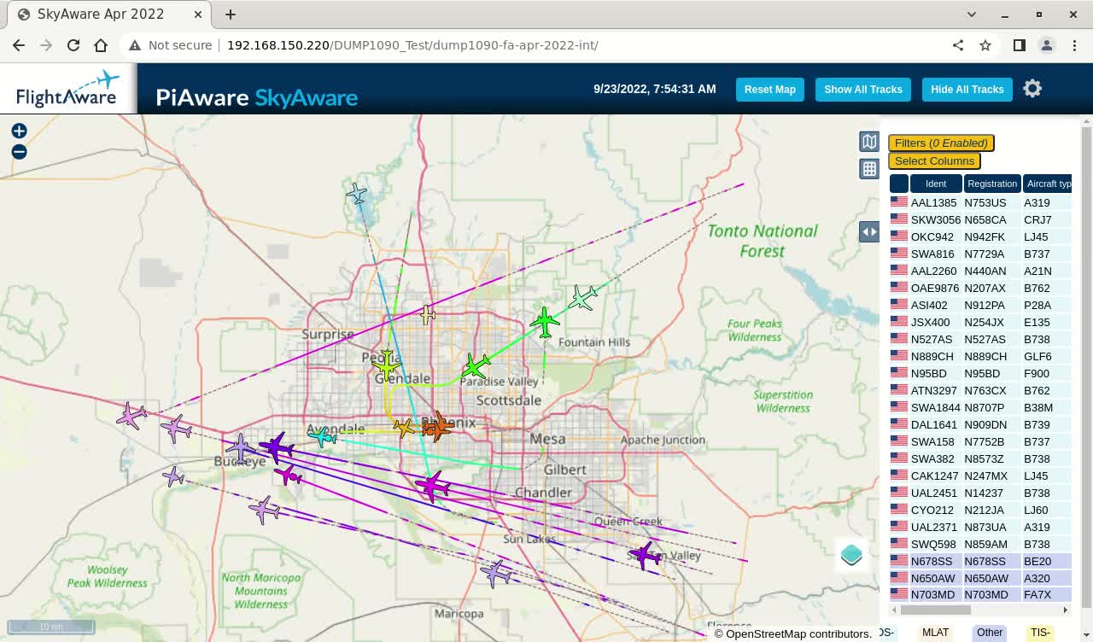Click the aircraft table horizontal scrollbar

[x=935, y=610]
